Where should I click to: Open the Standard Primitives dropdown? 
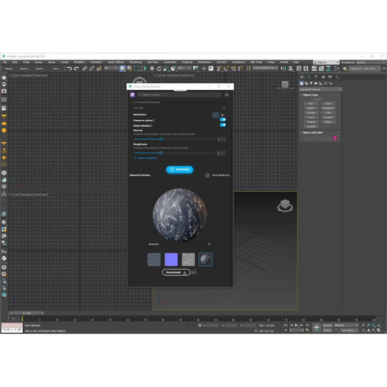pyautogui.click(x=320, y=89)
